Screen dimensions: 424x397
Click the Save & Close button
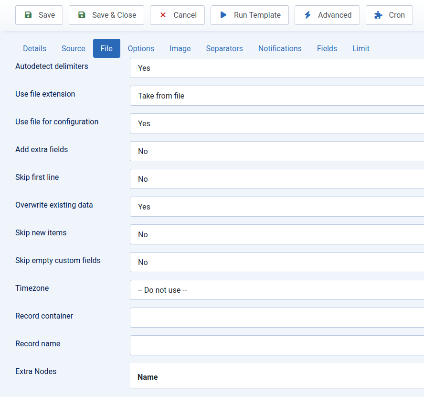pyautogui.click(x=106, y=15)
